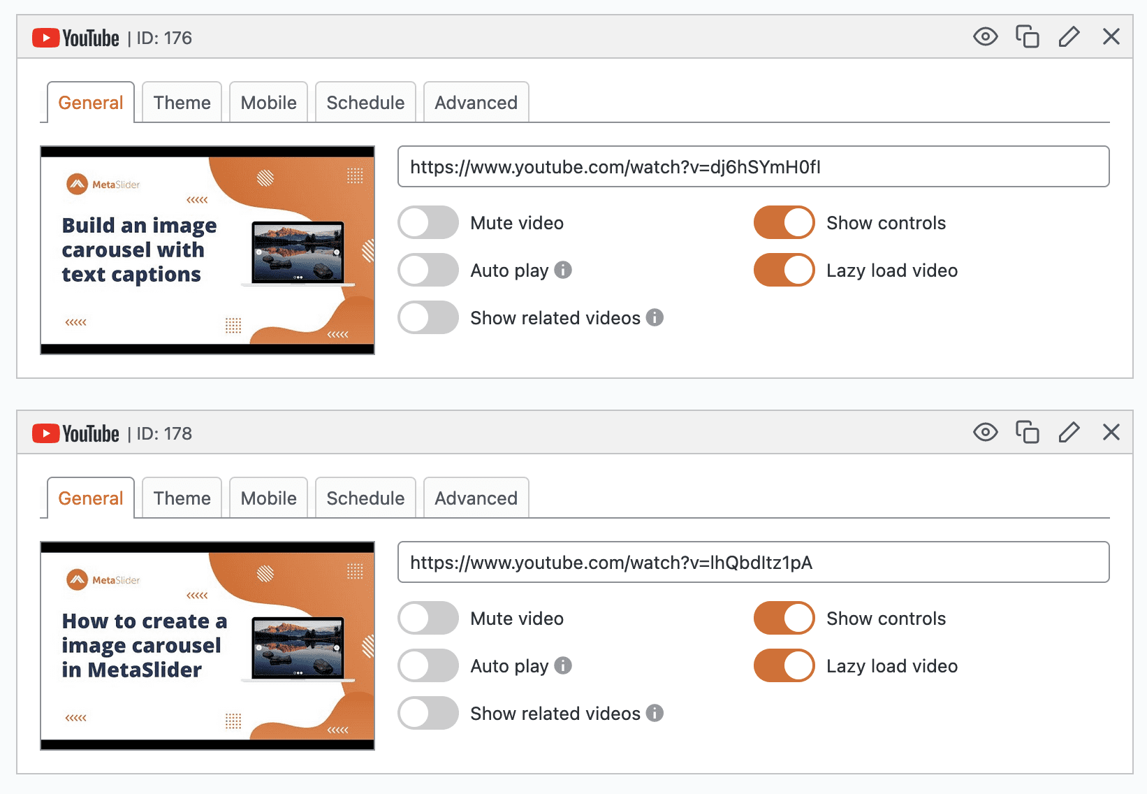Select the Mobile tab of slide 178
The image size is (1147, 794).
[268, 498]
